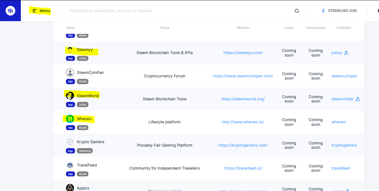This screenshot has width=379, height=191.
Task: Click the Steemyy app avatar icon
Action: (70, 50)
